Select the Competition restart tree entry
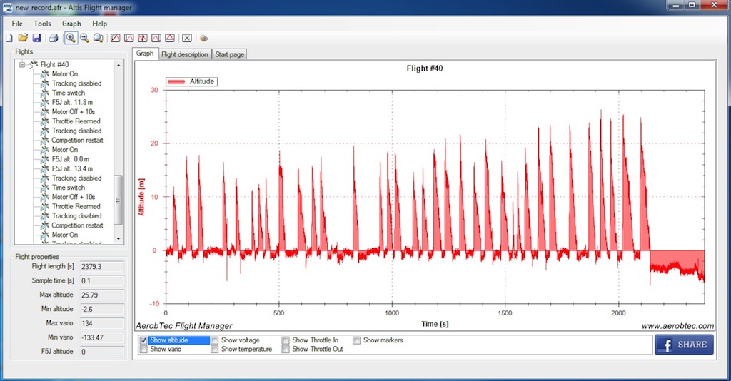Screen dimensions: 731x381 tap(77, 141)
